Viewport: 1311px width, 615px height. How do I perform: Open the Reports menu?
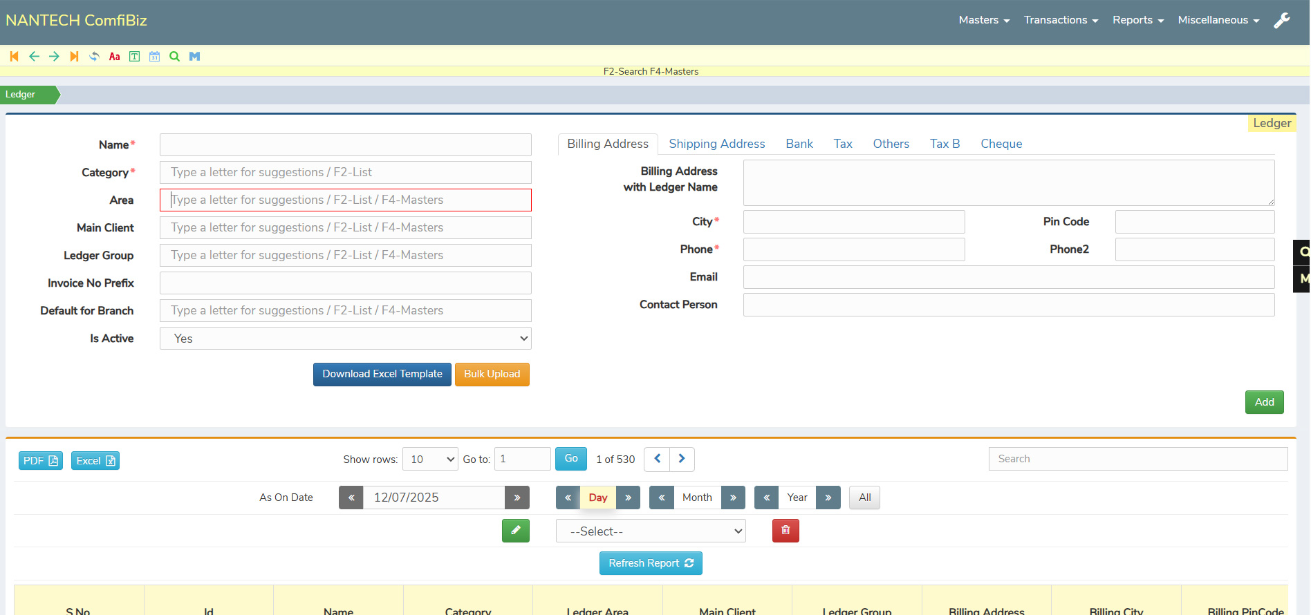[x=1137, y=20]
